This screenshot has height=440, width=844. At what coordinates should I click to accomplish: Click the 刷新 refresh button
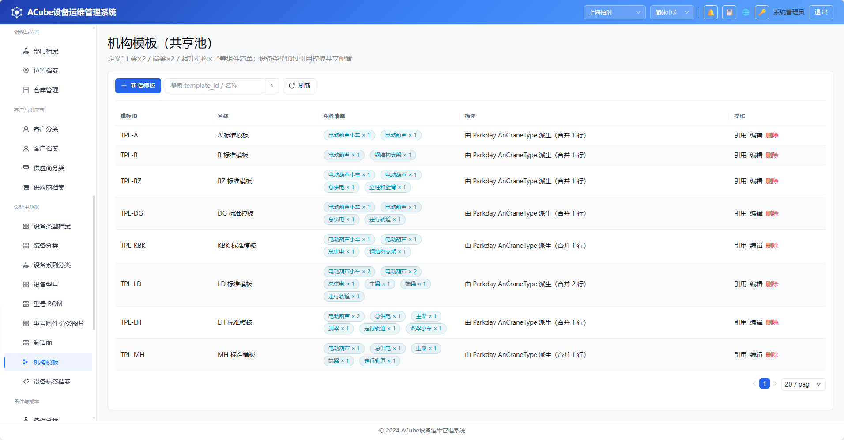pyautogui.click(x=300, y=86)
